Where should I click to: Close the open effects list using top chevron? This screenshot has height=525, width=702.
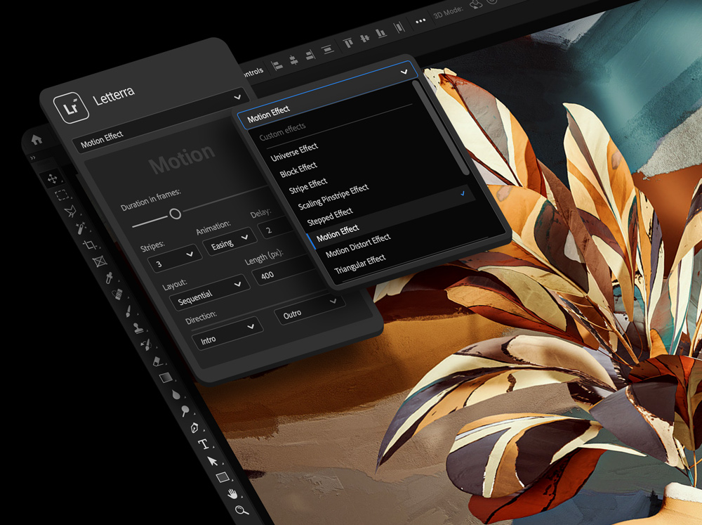404,71
